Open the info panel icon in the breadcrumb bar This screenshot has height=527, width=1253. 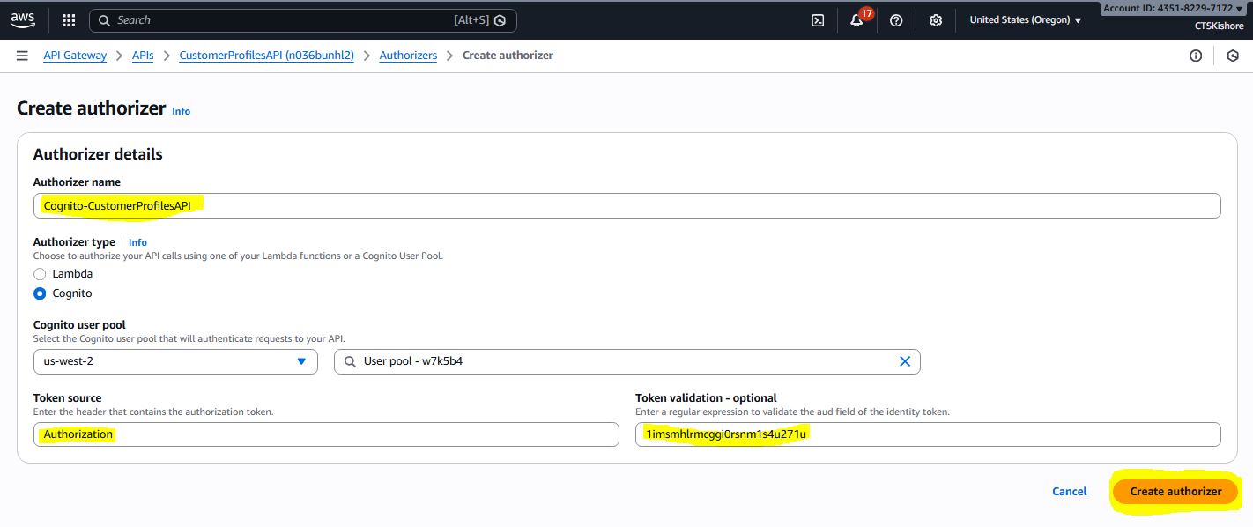click(1196, 56)
